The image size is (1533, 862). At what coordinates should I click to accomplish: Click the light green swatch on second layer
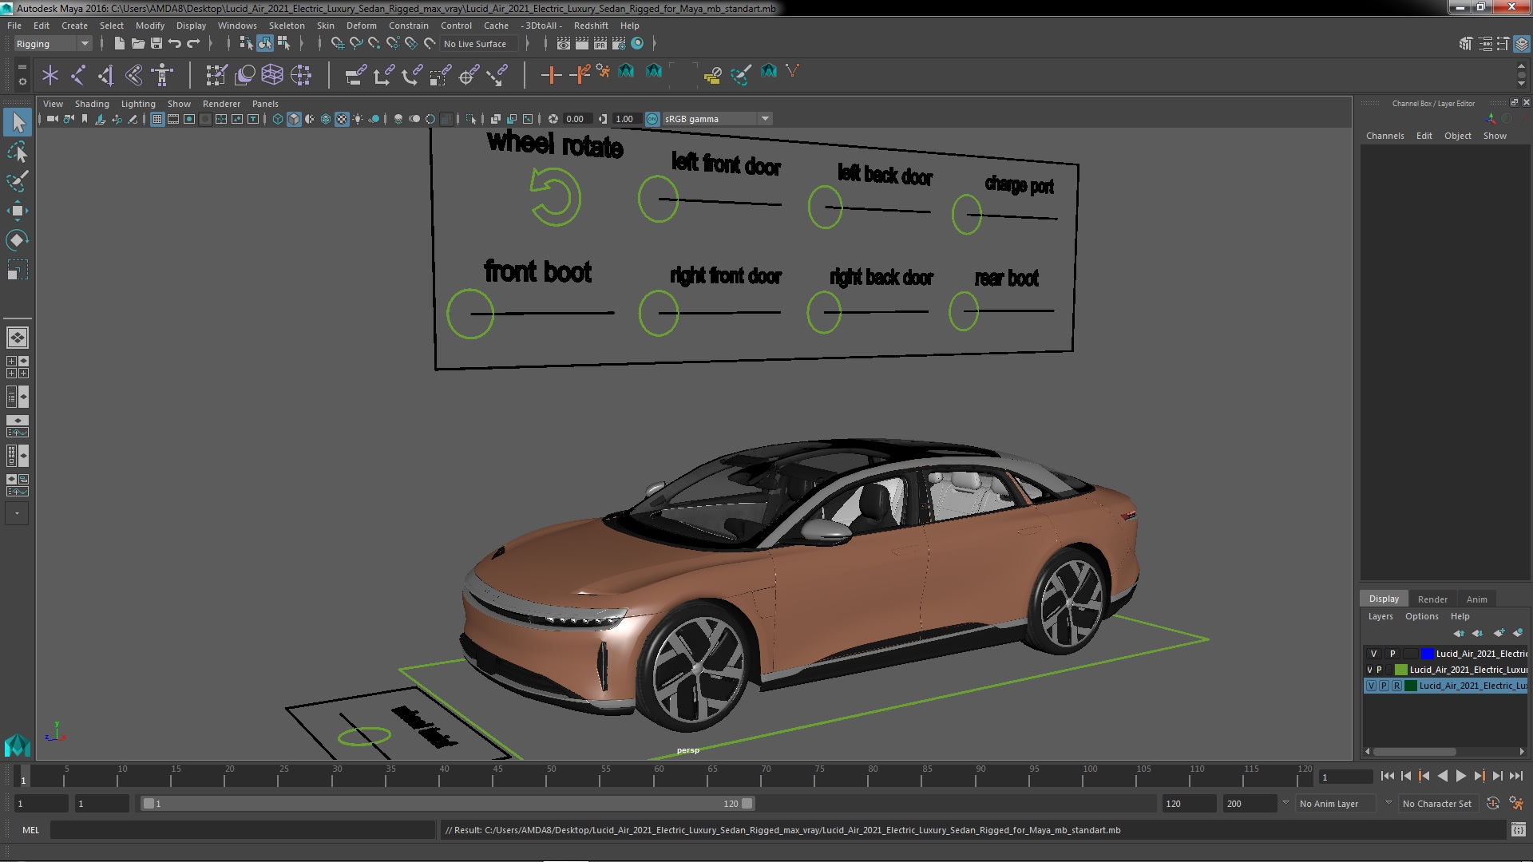[x=1401, y=670]
